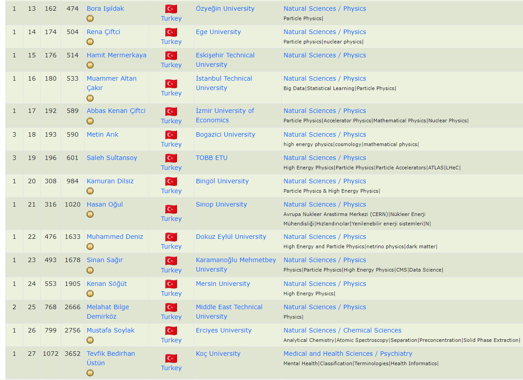Open the Koç University link
The width and height of the screenshot is (523, 380).
(218, 354)
